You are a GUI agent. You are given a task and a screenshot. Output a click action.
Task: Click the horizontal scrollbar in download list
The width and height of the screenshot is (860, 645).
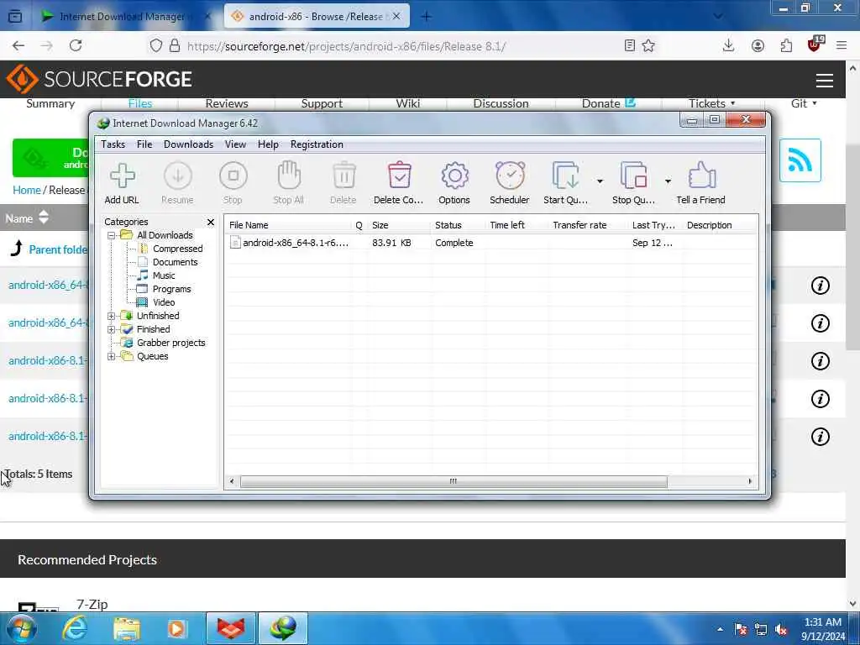454,481
